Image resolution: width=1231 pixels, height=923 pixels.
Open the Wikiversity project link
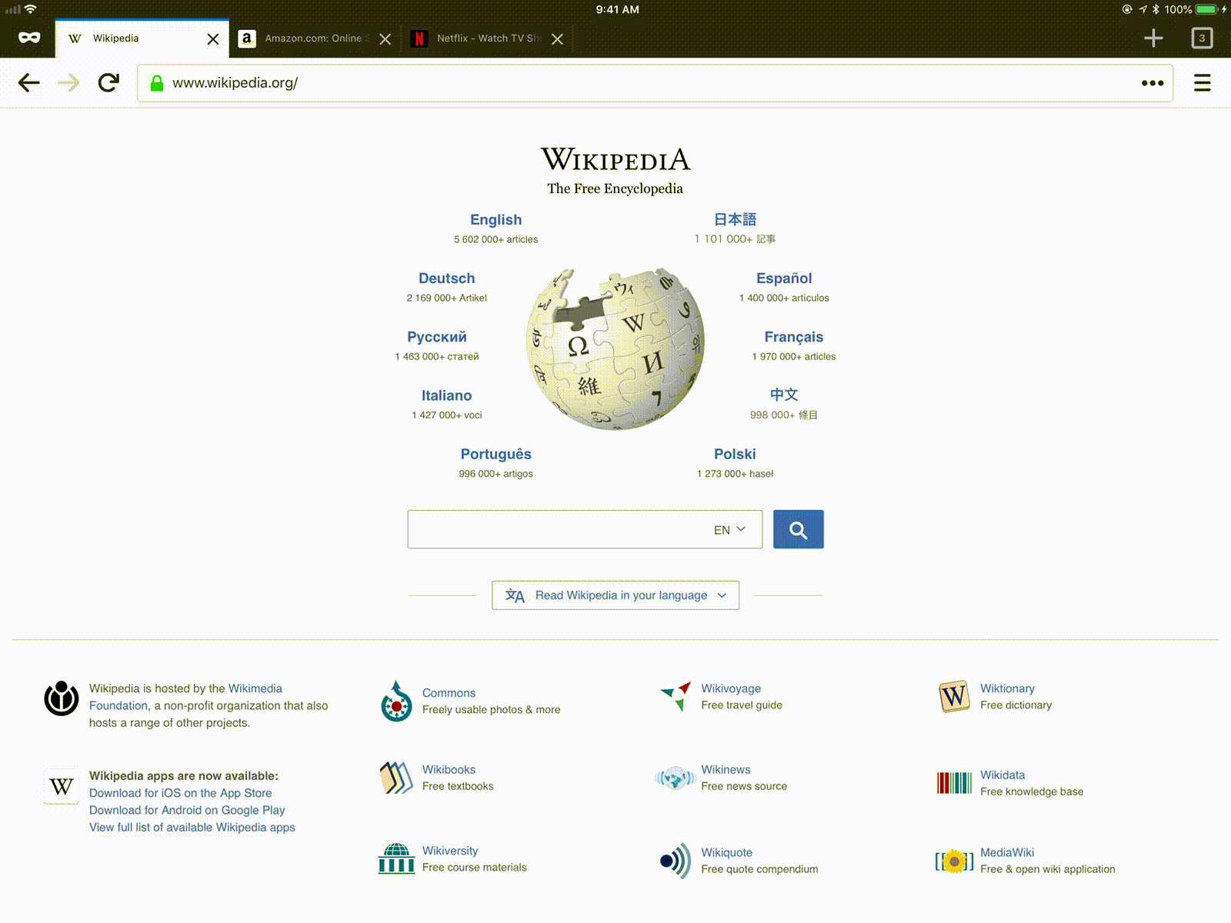coord(450,851)
